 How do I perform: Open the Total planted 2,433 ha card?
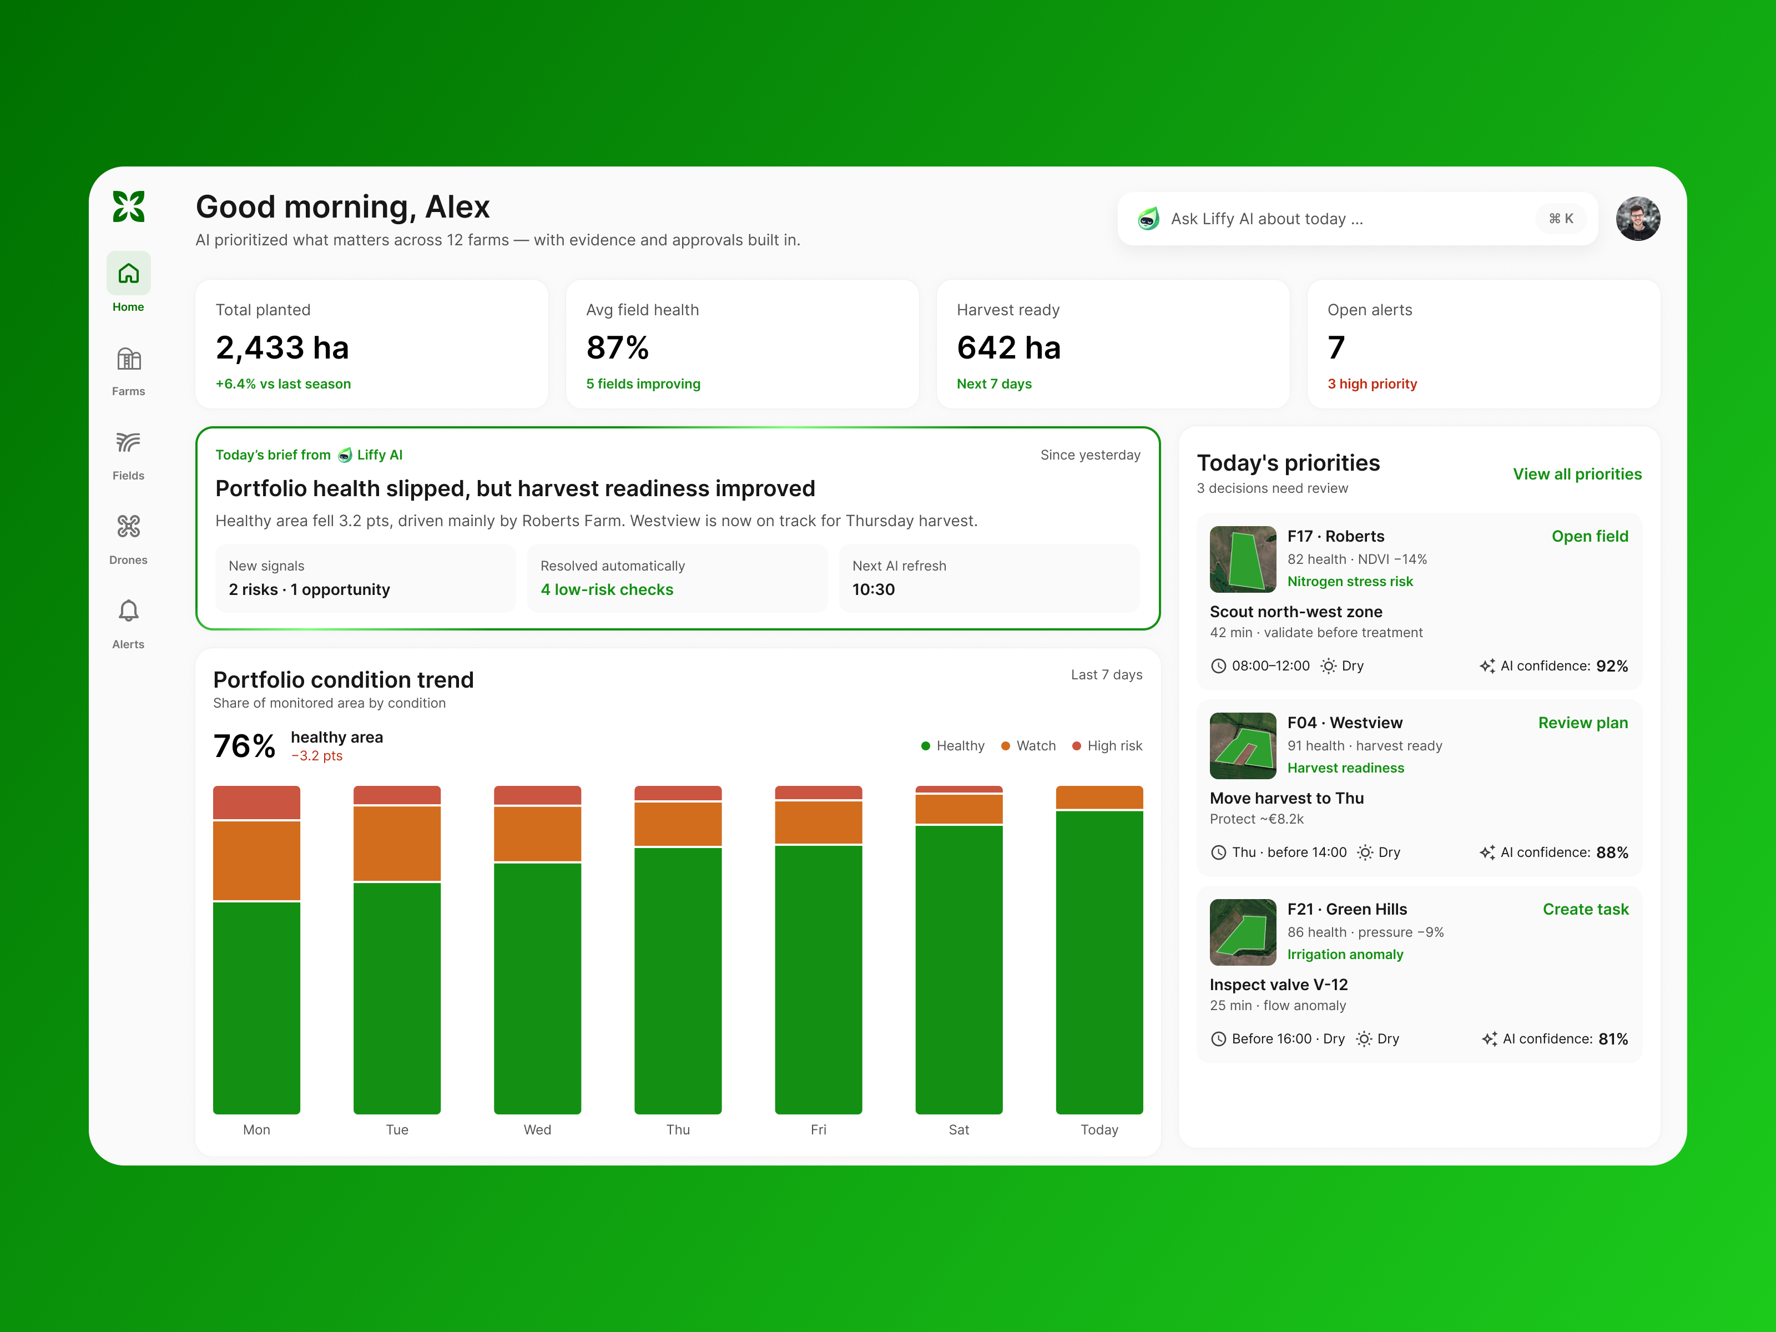(372, 345)
